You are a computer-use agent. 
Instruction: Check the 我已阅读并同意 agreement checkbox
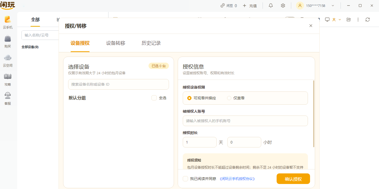185,179
